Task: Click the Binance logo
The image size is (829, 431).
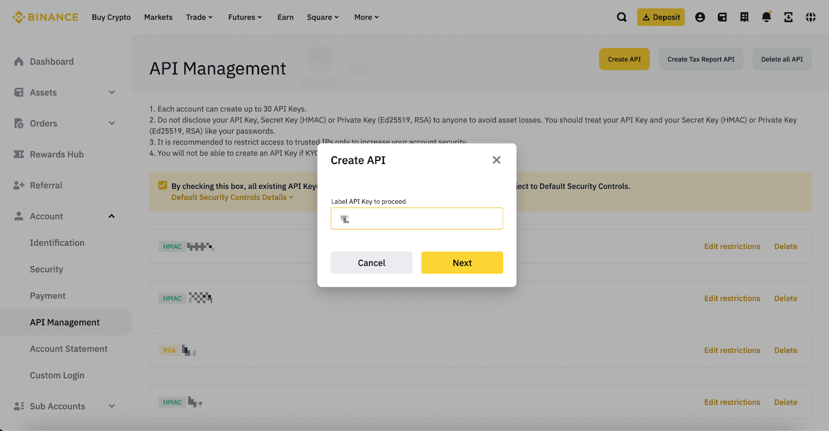Action: pos(46,17)
